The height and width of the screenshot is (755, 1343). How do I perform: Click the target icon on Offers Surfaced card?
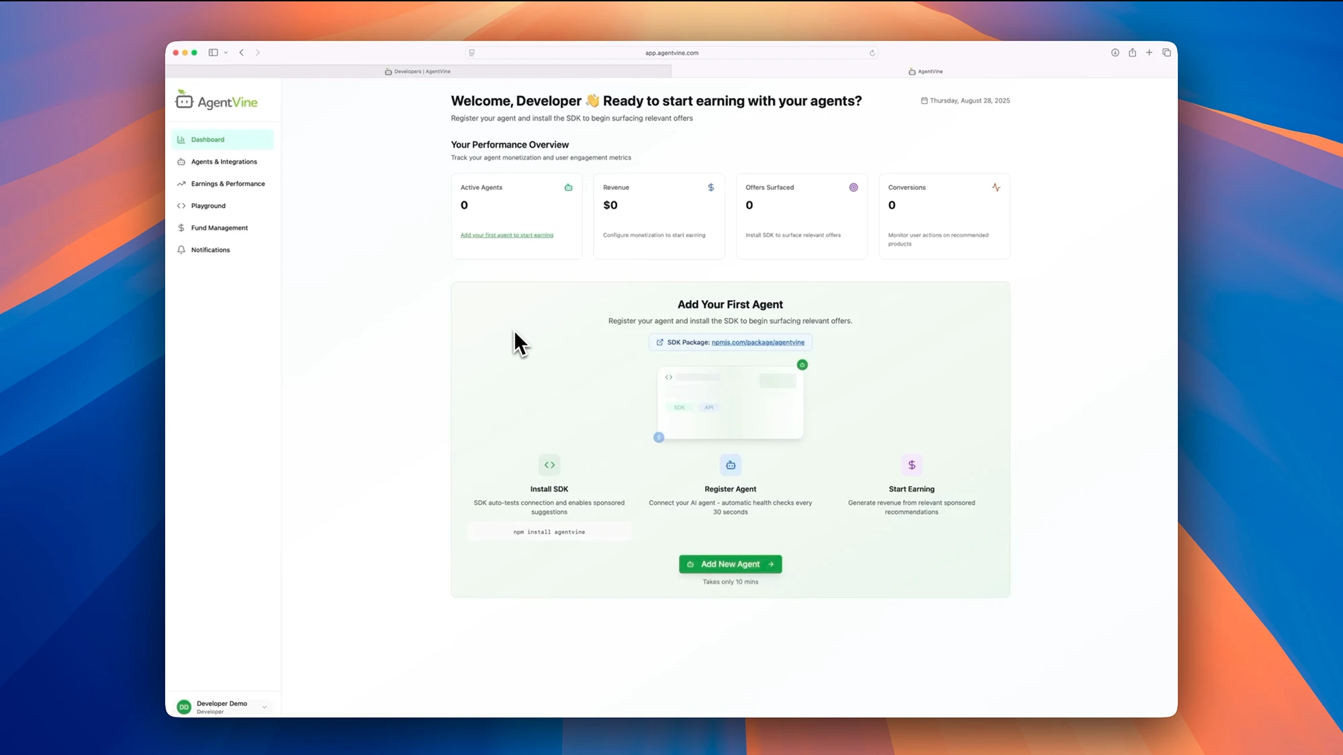853,187
